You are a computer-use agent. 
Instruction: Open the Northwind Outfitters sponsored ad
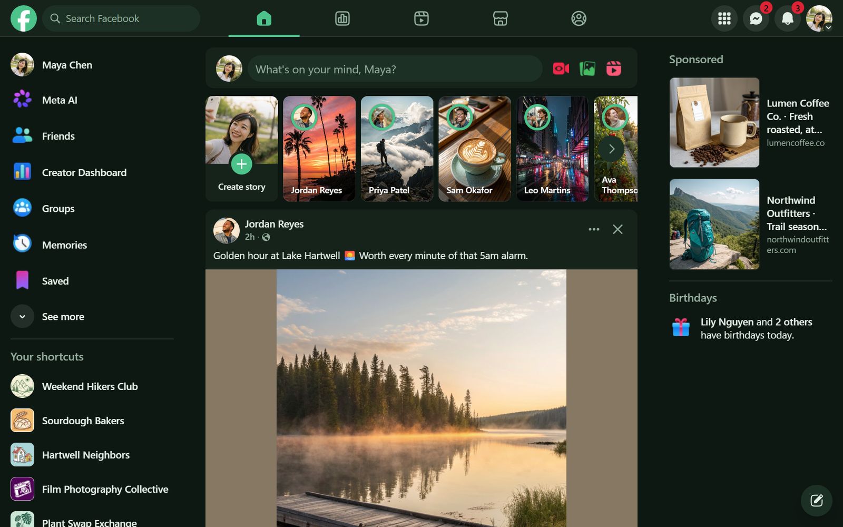pyautogui.click(x=751, y=225)
